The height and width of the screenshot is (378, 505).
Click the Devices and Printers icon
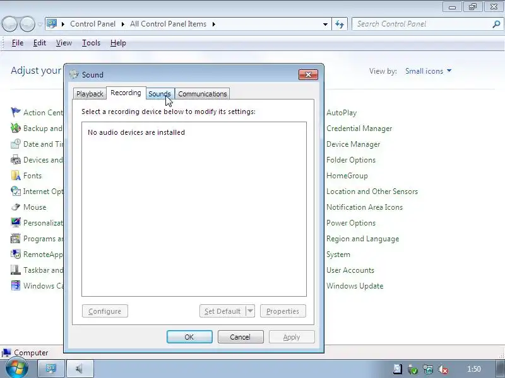click(x=15, y=159)
